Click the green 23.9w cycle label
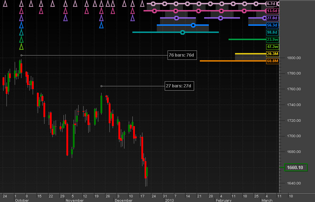Image resolution: width=315 pixels, height=202 pixels. (x=272, y=39)
